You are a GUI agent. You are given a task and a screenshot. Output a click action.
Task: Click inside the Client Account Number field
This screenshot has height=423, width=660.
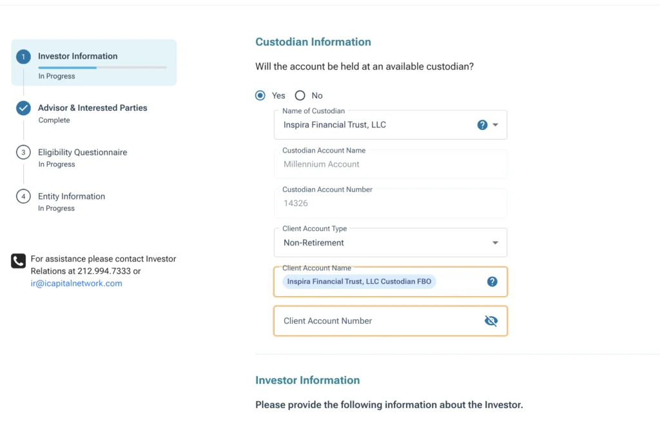pos(374,321)
